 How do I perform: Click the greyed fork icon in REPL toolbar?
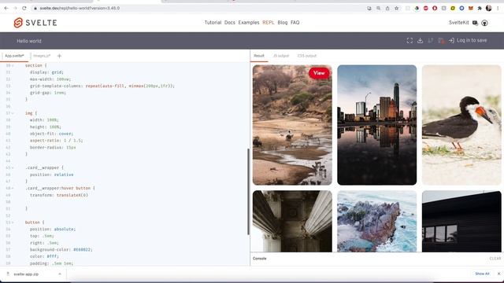[431, 40]
